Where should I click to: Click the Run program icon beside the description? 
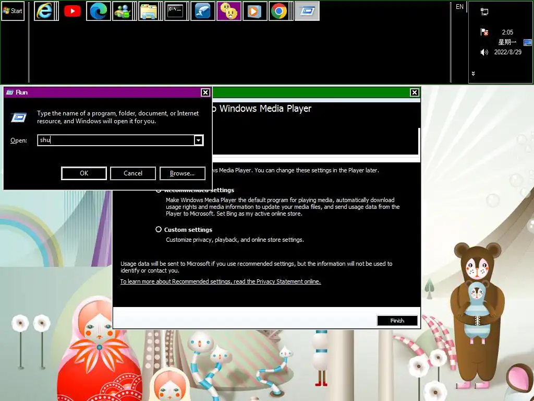pos(19,117)
